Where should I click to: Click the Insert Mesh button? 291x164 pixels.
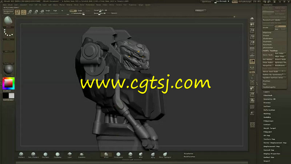(280, 59)
